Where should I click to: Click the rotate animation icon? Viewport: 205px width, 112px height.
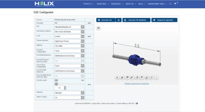[x=156, y=78]
